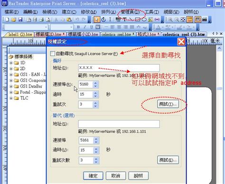Select the pointer selection tool
Image resolution: width=225 pixels, height=184 pixels.
97,19
